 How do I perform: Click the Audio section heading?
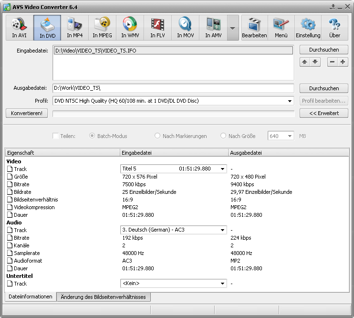[14, 223]
